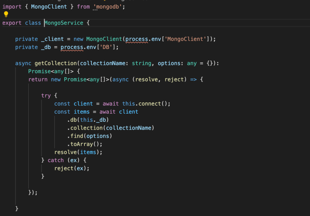Click the .db(this._db) call
The width and height of the screenshot is (310, 216).
88,120
